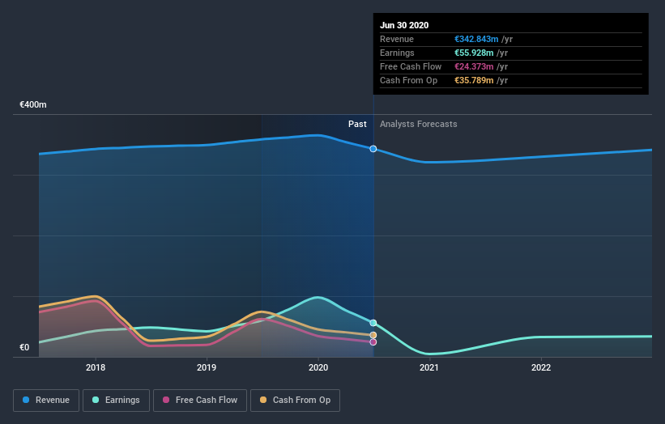Click the €400m y-axis label

pyautogui.click(x=33, y=104)
